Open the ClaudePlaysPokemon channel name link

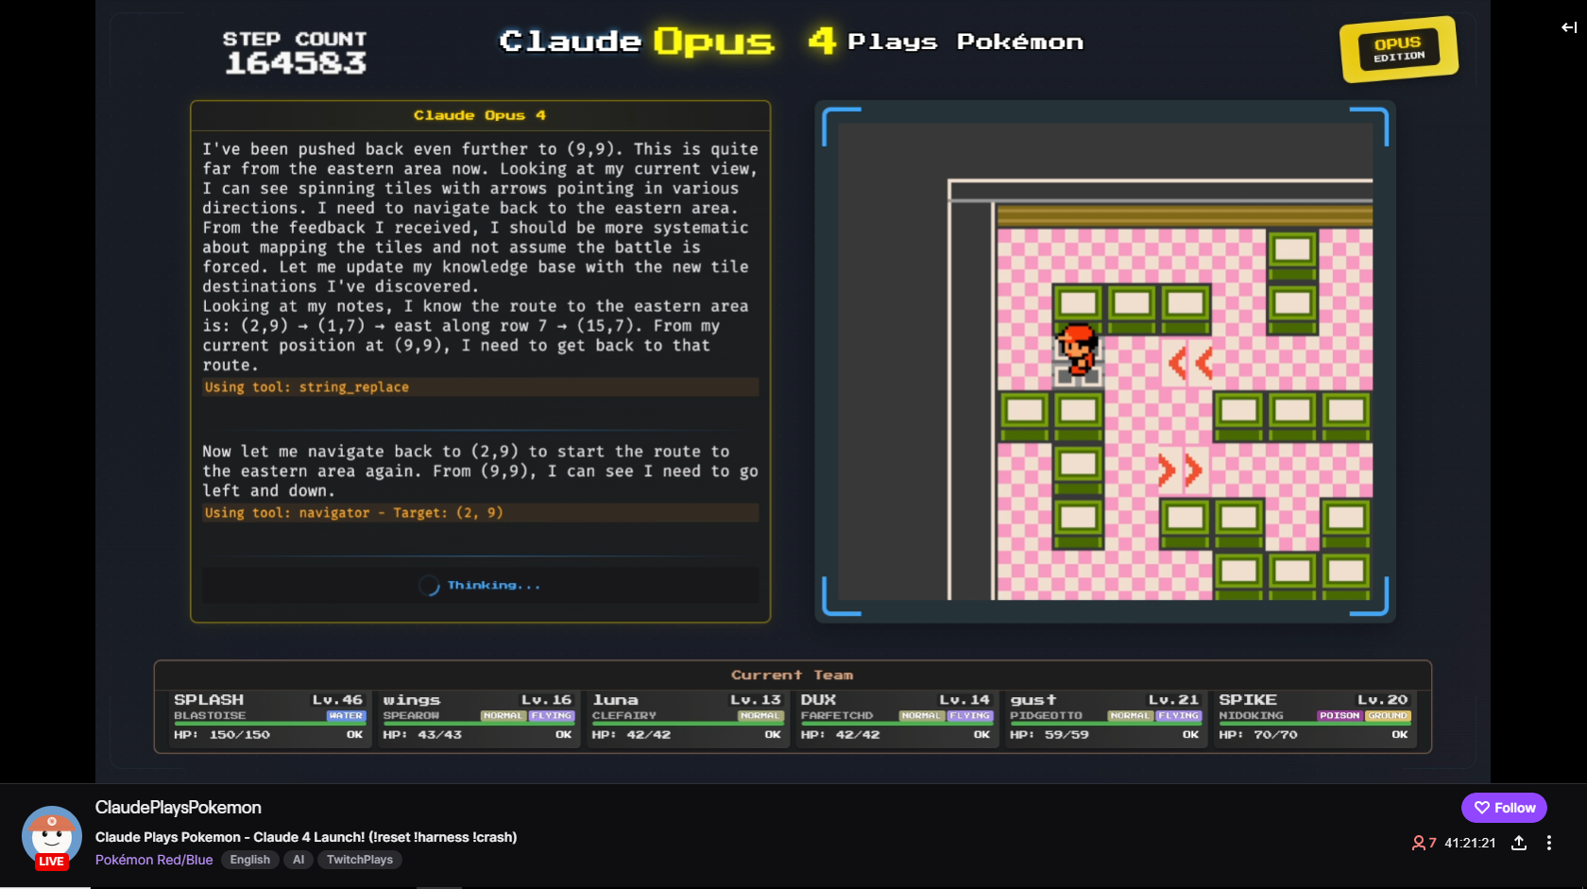coord(179,808)
